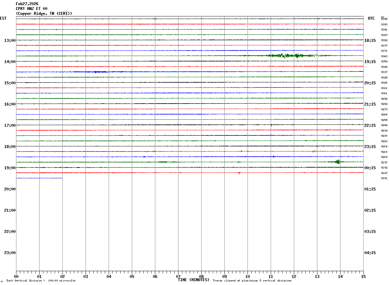Click the DC offset value "9255"
The width and height of the screenshot is (389, 285).
coord(384,120)
